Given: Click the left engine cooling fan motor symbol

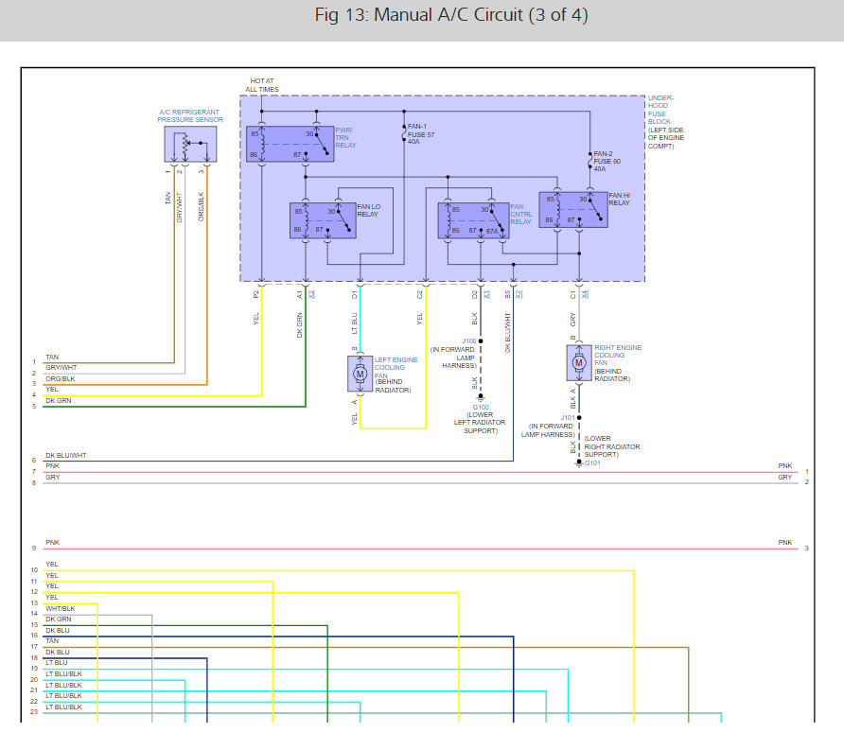Looking at the screenshot, I should click(360, 374).
